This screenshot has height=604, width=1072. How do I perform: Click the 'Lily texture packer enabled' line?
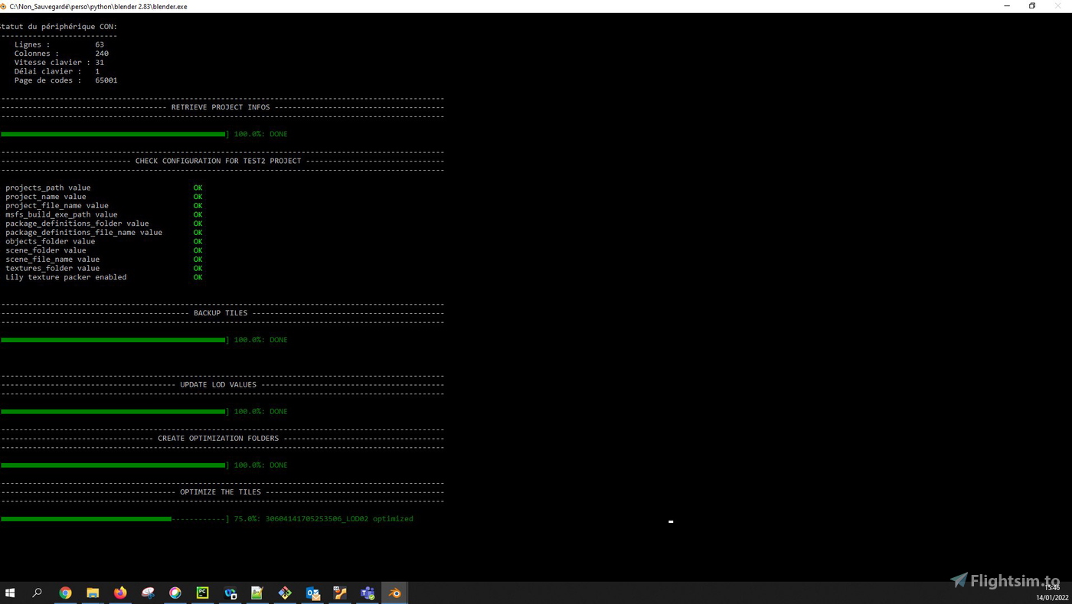[x=66, y=277]
